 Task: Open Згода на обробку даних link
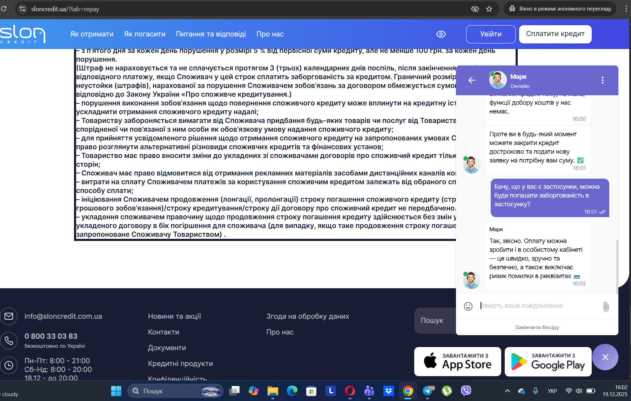click(x=308, y=316)
